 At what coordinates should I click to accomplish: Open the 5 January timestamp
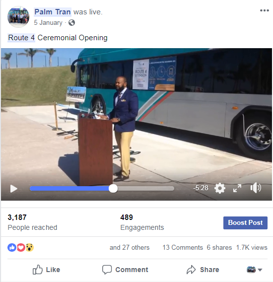click(48, 23)
